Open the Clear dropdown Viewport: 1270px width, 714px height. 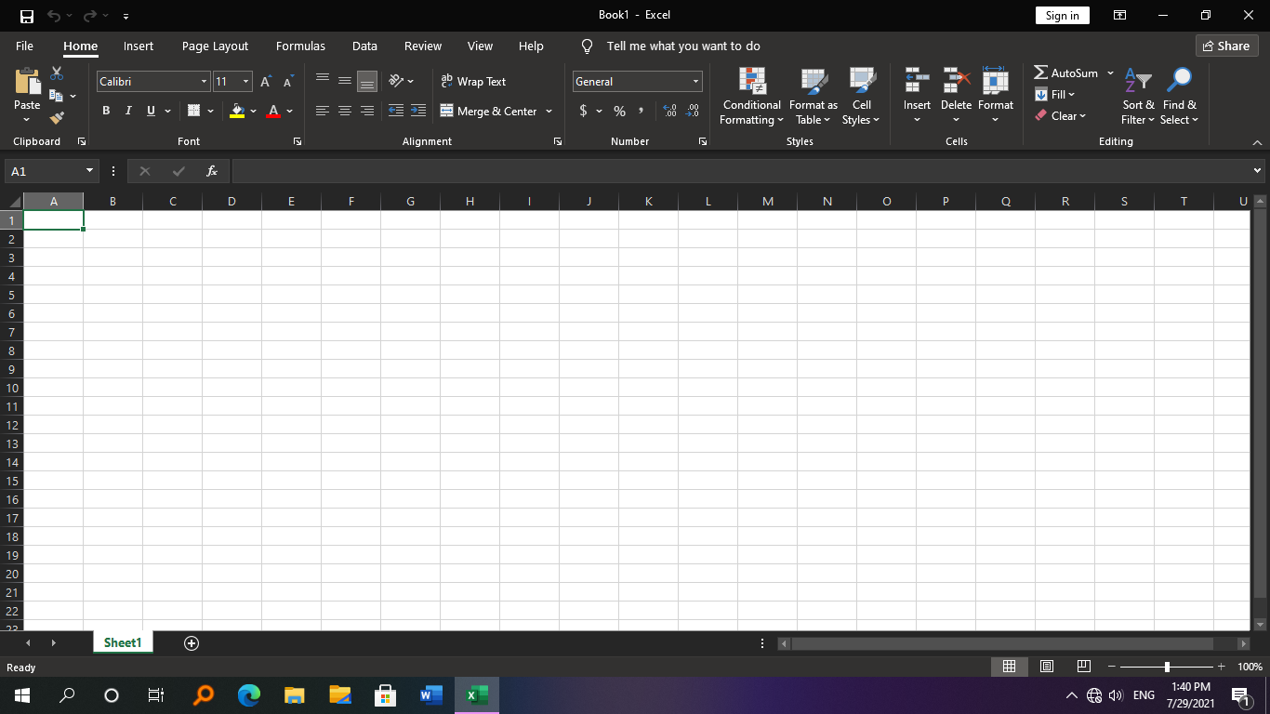[1060, 116]
